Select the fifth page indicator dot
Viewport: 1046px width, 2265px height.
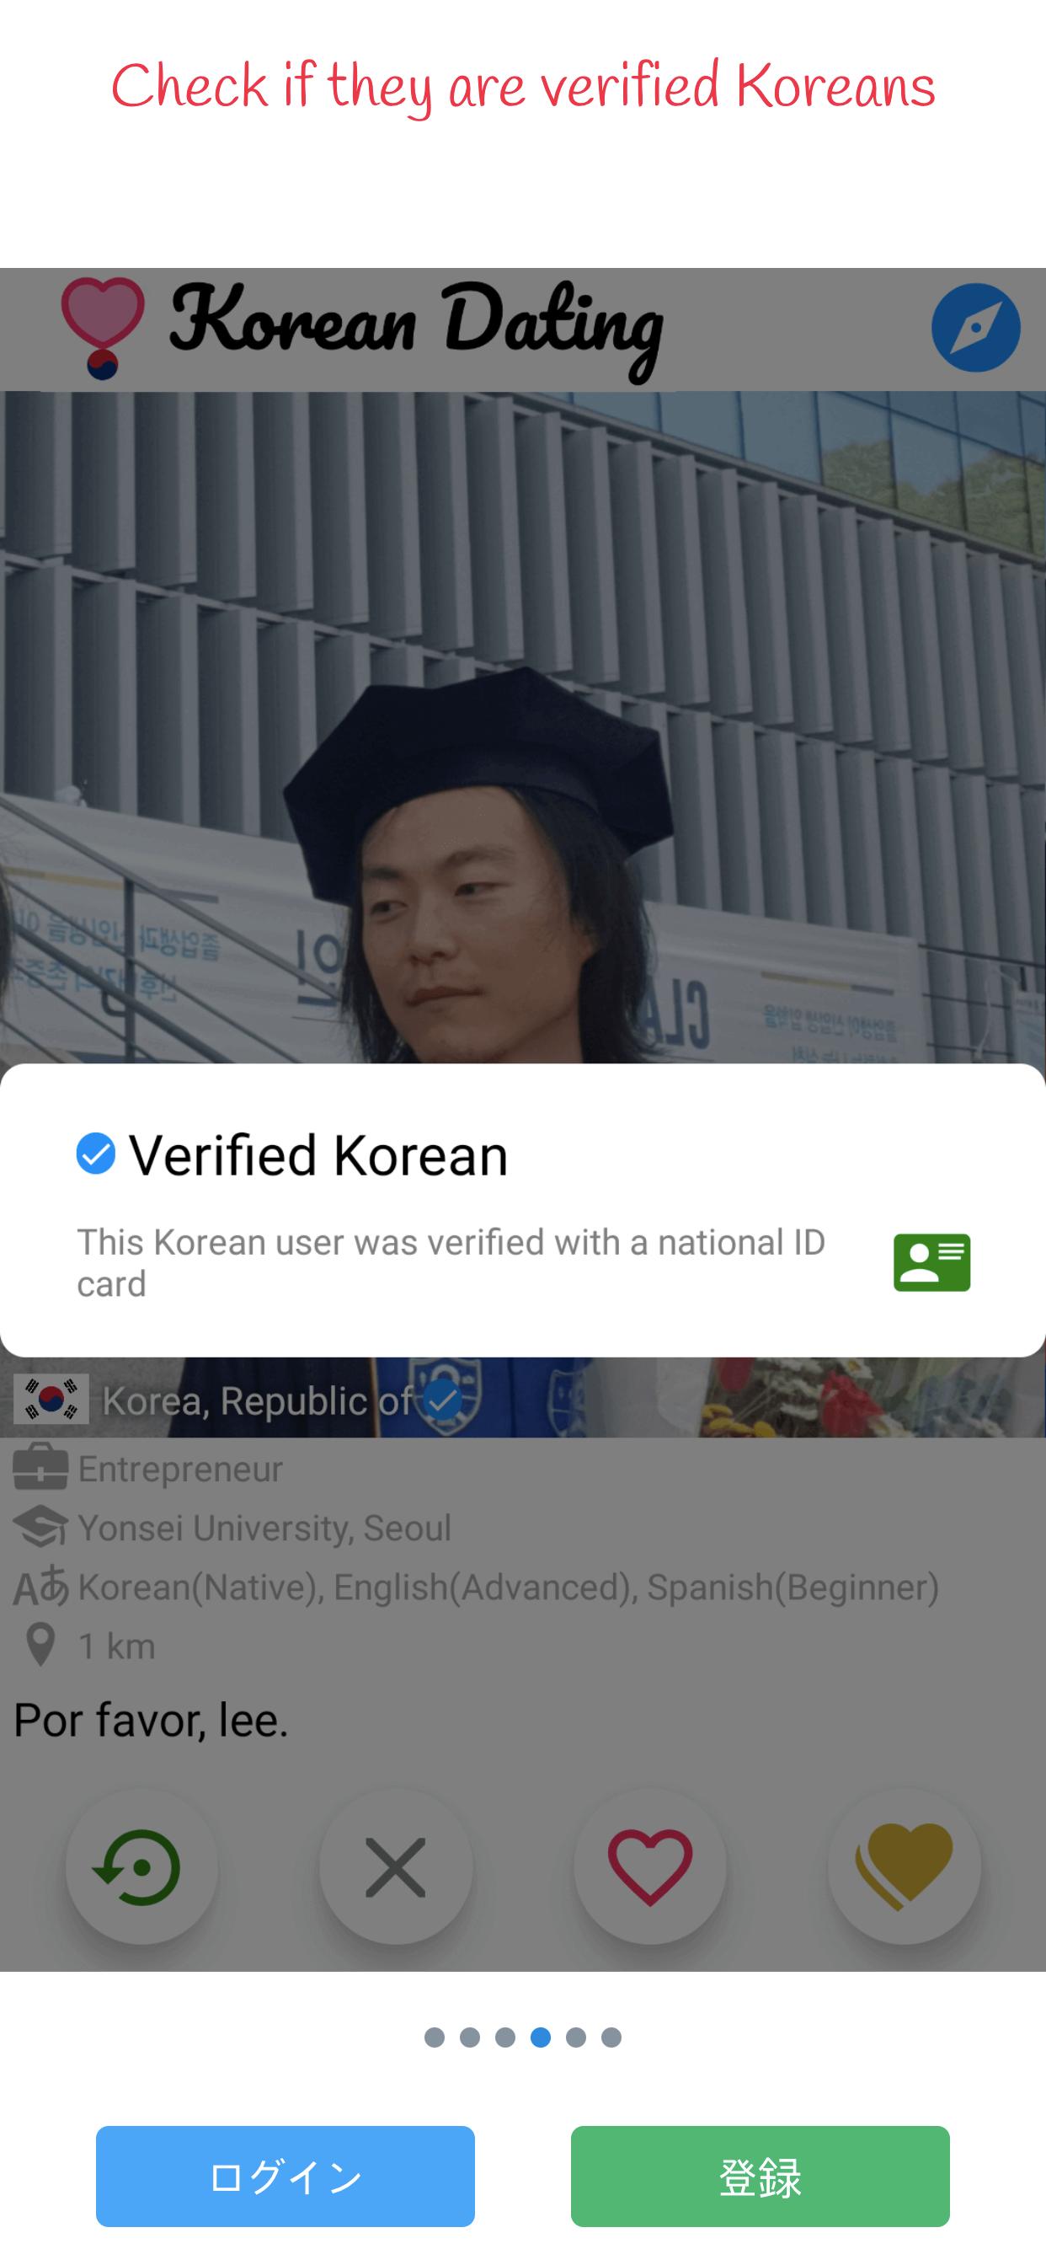576,2037
